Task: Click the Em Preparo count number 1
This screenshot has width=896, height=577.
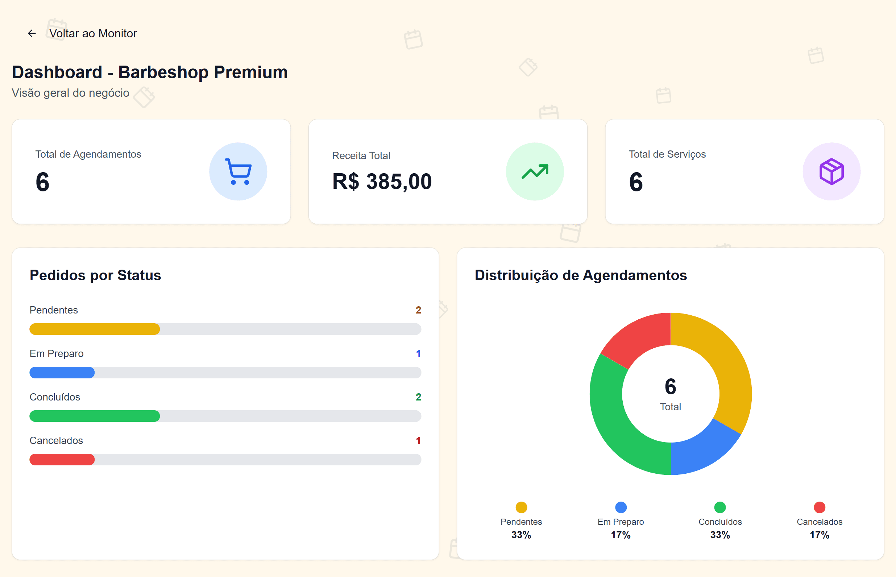Action: [x=418, y=353]
